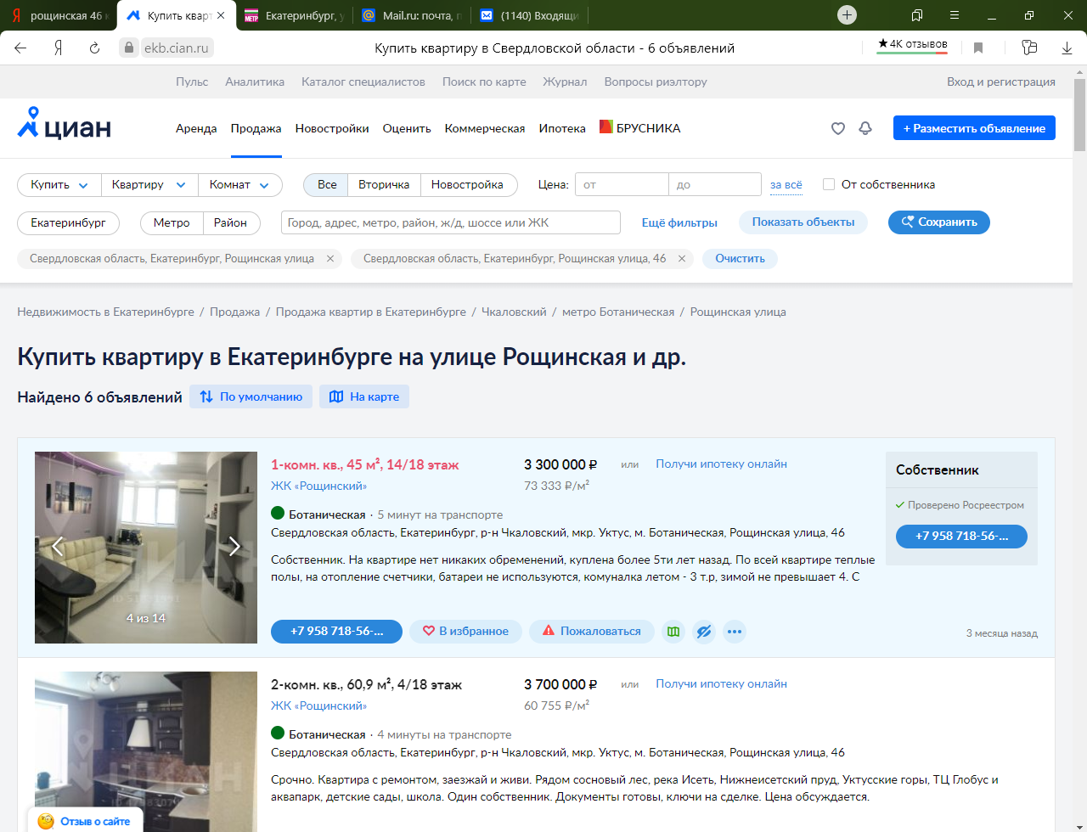1087x832 pixels.
Task: Click the site lock icon
Action: [x=129, y=48]
